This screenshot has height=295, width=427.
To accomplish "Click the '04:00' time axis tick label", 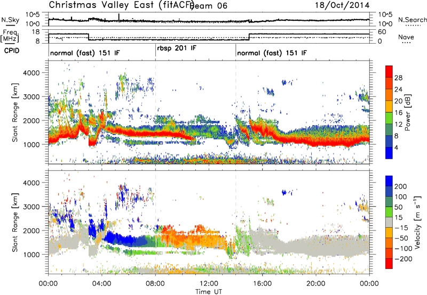I will 101,284.
